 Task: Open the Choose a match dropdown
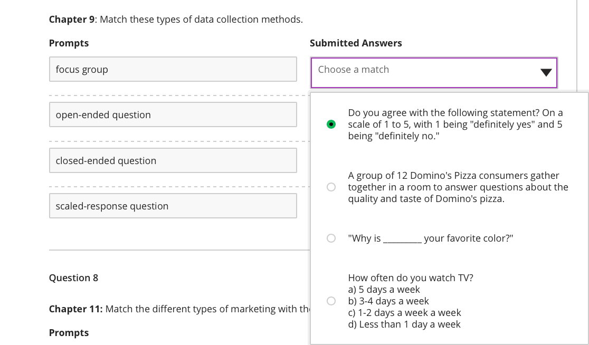pyautogui.click(x=434, y=73)
